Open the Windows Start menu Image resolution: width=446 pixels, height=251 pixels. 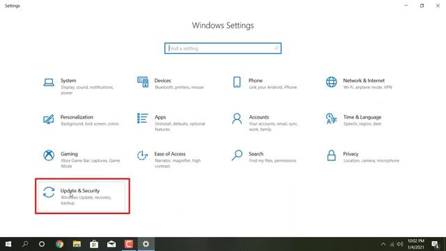coord(8,244)
